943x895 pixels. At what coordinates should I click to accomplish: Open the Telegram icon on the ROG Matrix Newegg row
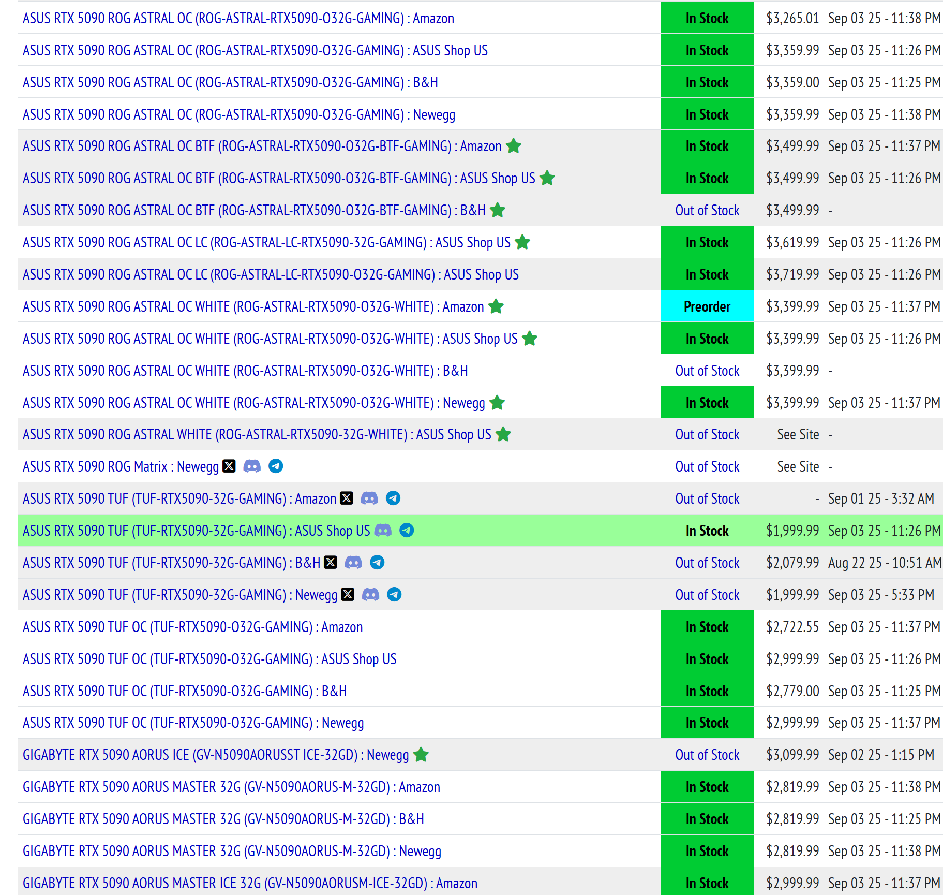[x=276, y=466]
